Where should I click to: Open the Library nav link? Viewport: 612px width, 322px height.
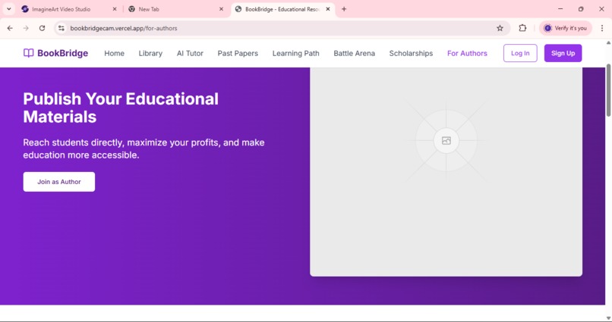pyautogui.click(x=150, y=53)
